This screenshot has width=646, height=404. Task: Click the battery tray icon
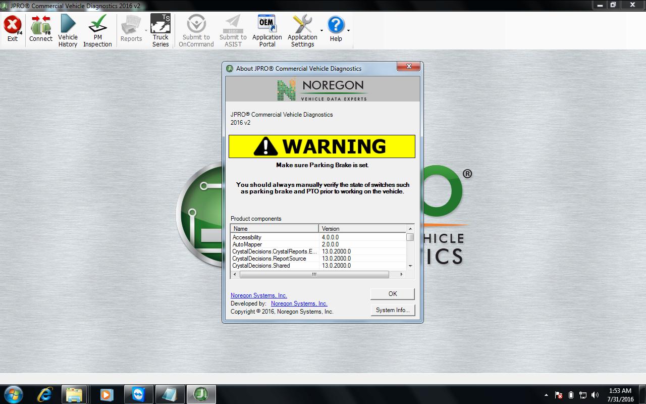click(x=571, y=395)
